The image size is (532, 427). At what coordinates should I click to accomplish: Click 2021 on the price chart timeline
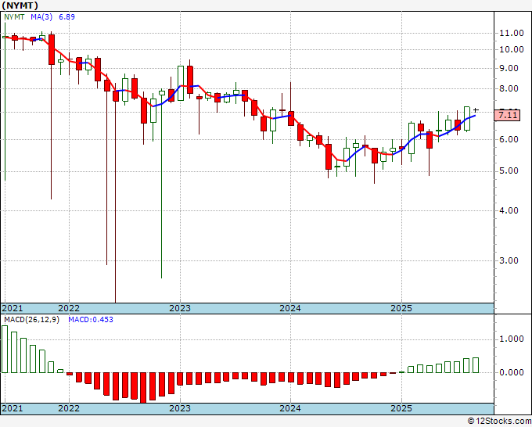click(13, 308)
